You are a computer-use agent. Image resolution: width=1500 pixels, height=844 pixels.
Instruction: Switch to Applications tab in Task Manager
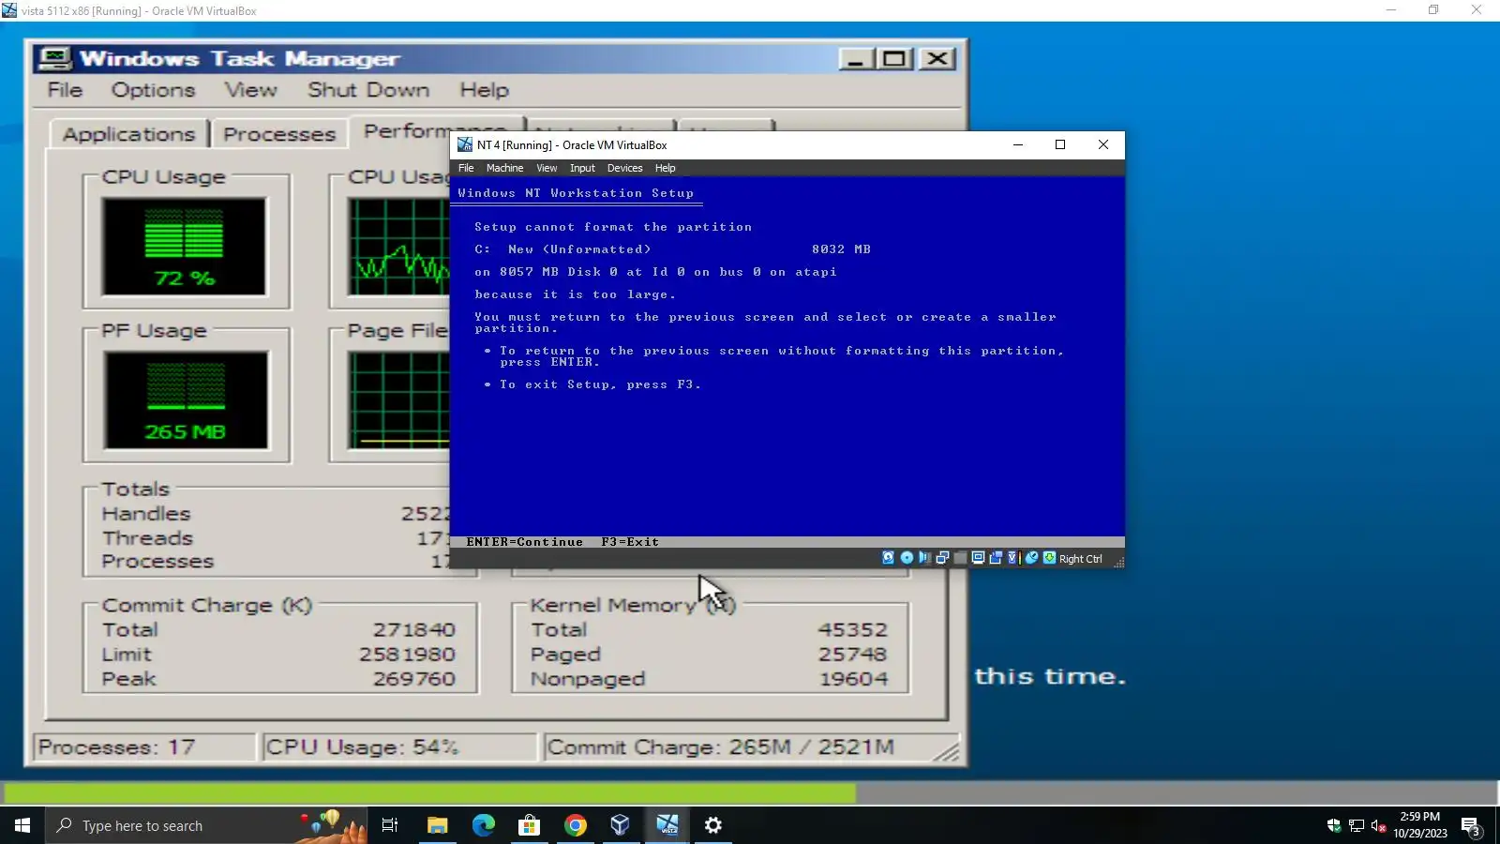pyautogui.click(x=128, y=134)
